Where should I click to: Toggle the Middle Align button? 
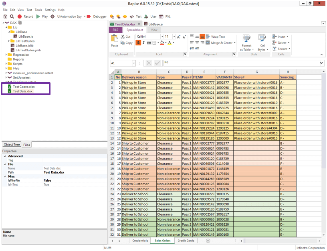pyautogui.click(x=197, y=37)
